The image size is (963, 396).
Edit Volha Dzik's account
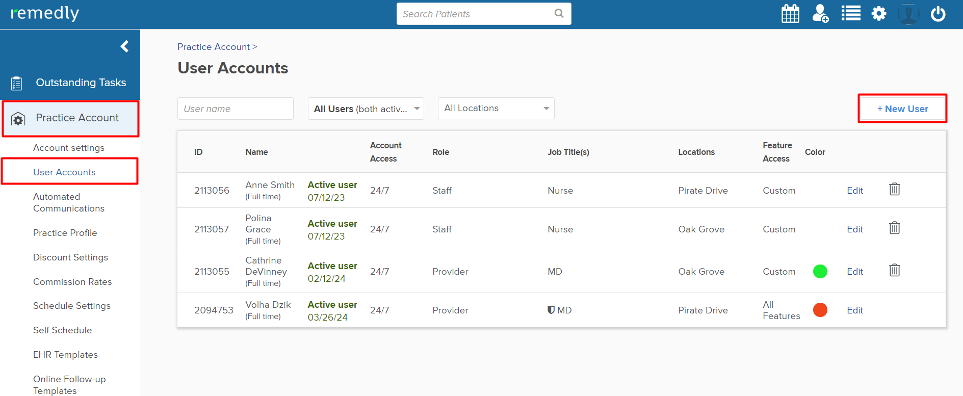(855, 310)
